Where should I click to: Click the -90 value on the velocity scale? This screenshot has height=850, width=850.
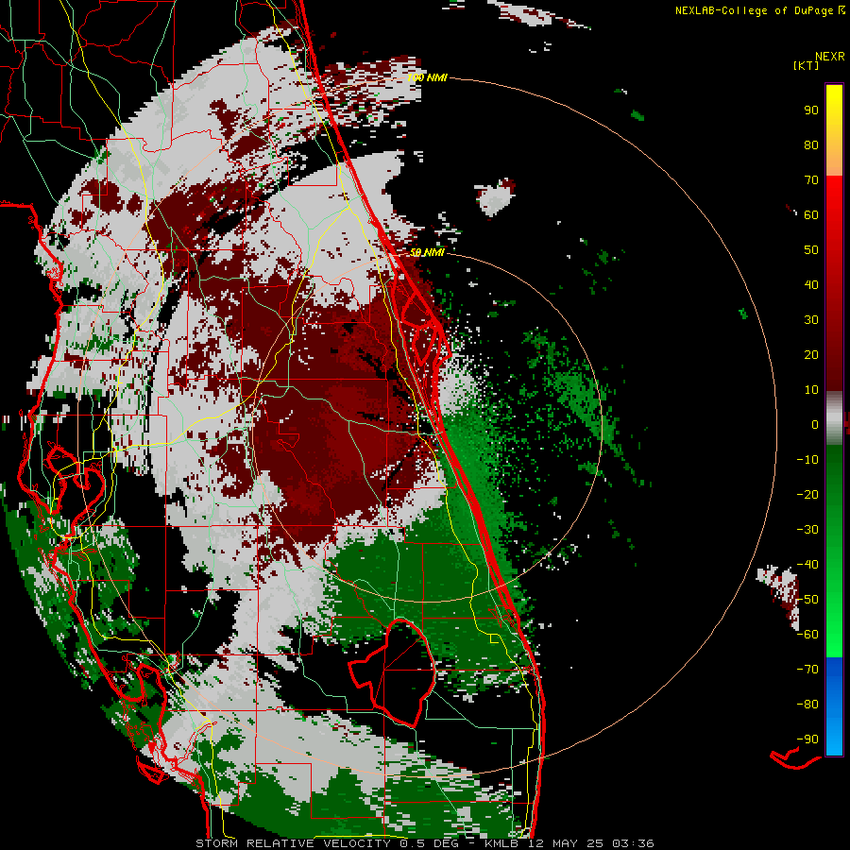[x=807, y=739]
